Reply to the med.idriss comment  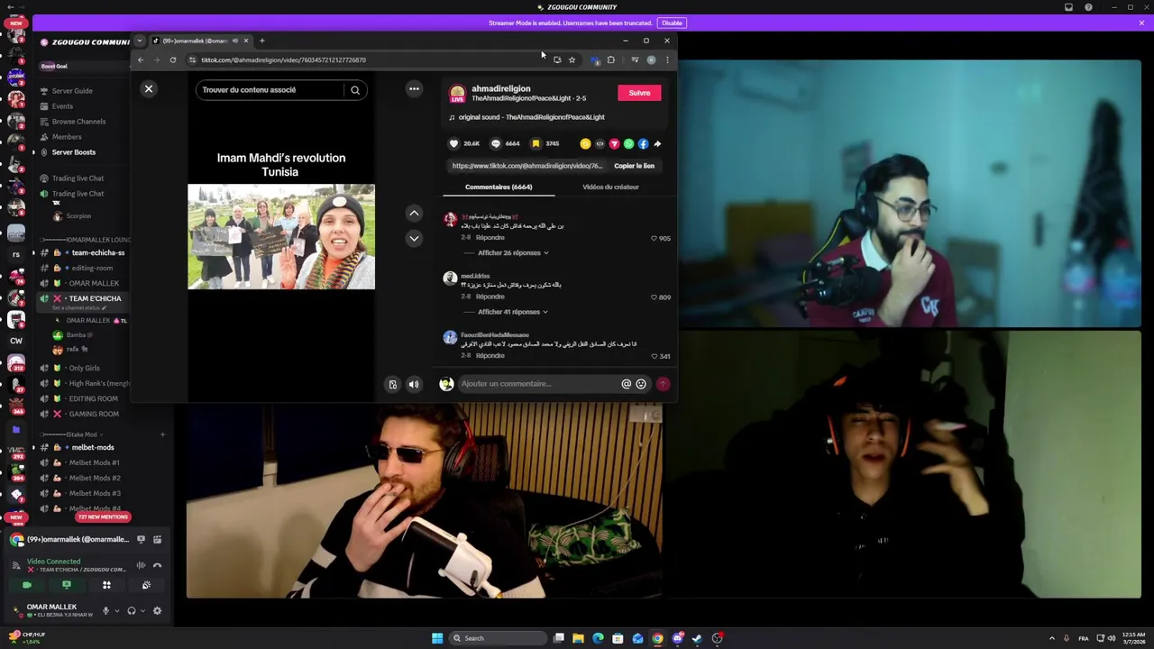click(490, 297)
